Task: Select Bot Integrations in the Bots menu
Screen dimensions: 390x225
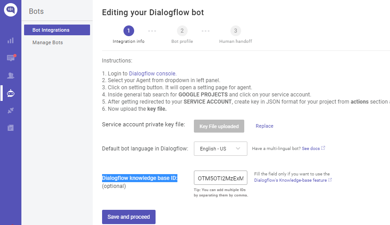Action: [57, 30]
